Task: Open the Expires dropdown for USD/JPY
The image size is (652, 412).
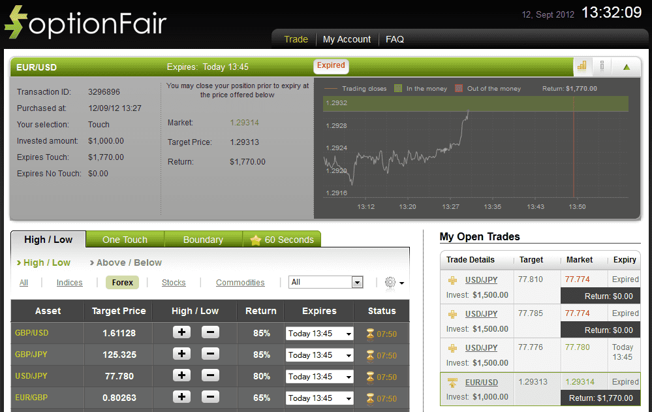Action: click(x=319, y=376)
